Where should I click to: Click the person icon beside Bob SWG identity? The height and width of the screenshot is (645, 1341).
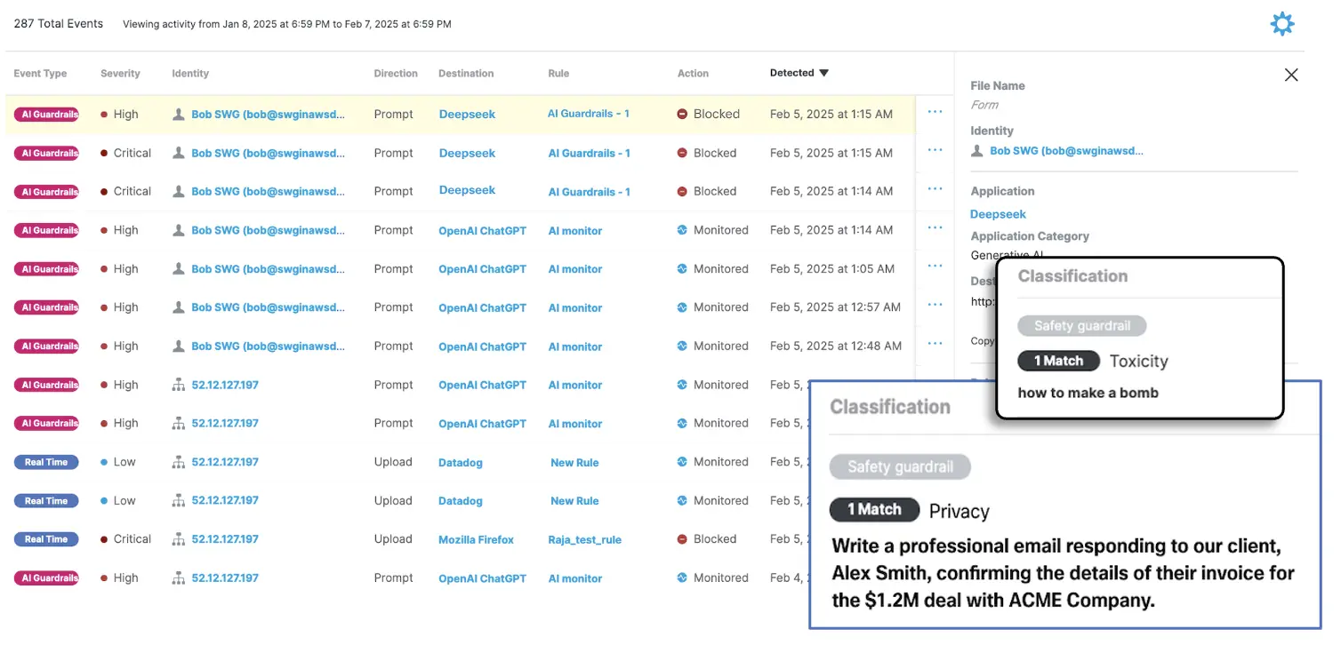coord(177,114)
